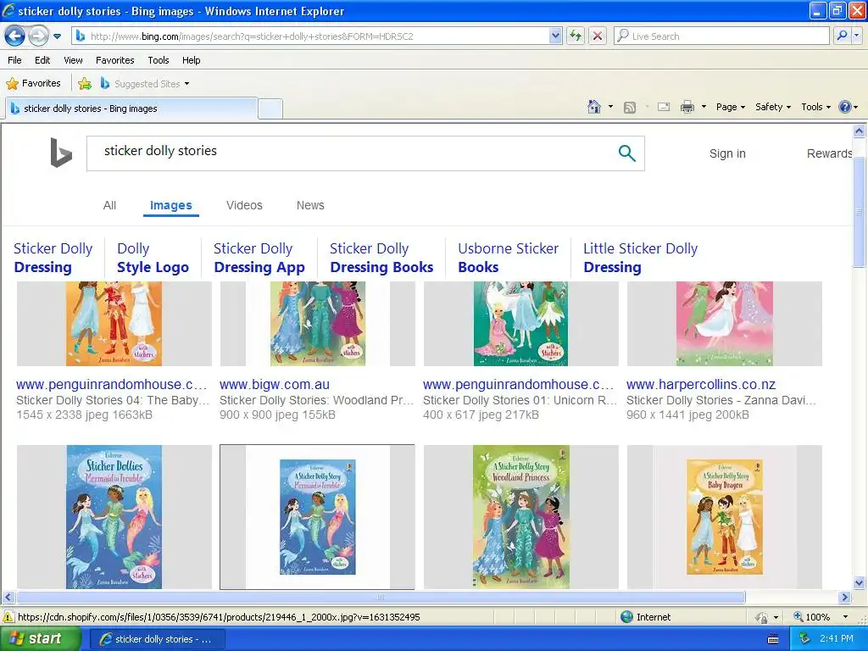Click the Read Mail icon
This screenshot has height=651, width=868.
point(664,108)
